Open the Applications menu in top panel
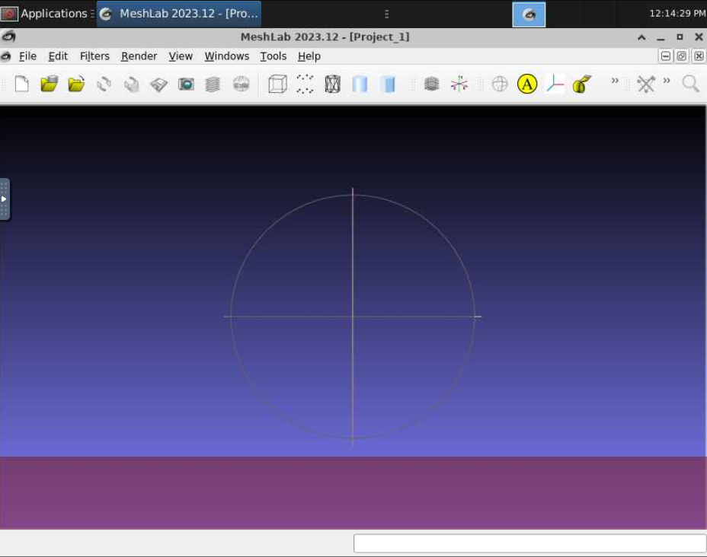 coord(44,14)
